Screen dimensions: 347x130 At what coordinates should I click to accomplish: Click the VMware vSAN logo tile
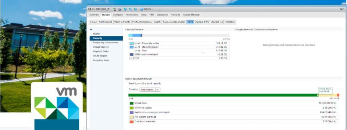(x=57, y=106)
